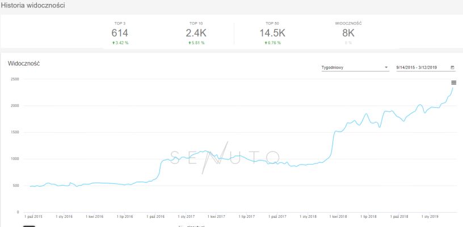Click the green 5.81 % change indicator
Image resolution: width=463 pixels, height=227 pixels.
(x=196, y=43)
